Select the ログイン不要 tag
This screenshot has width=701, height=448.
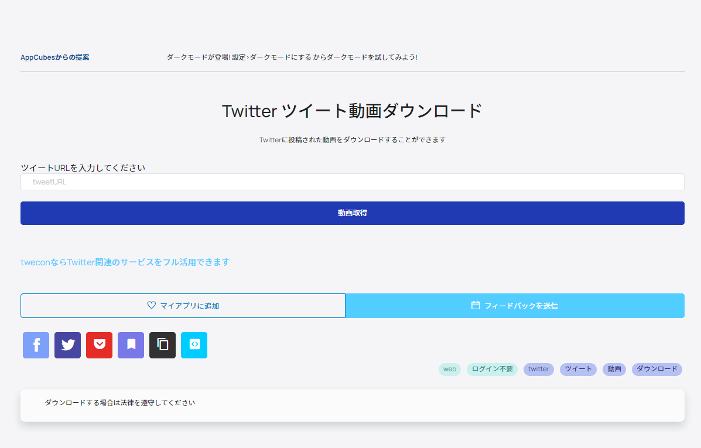pyautogui.click(x=492, y=370)
